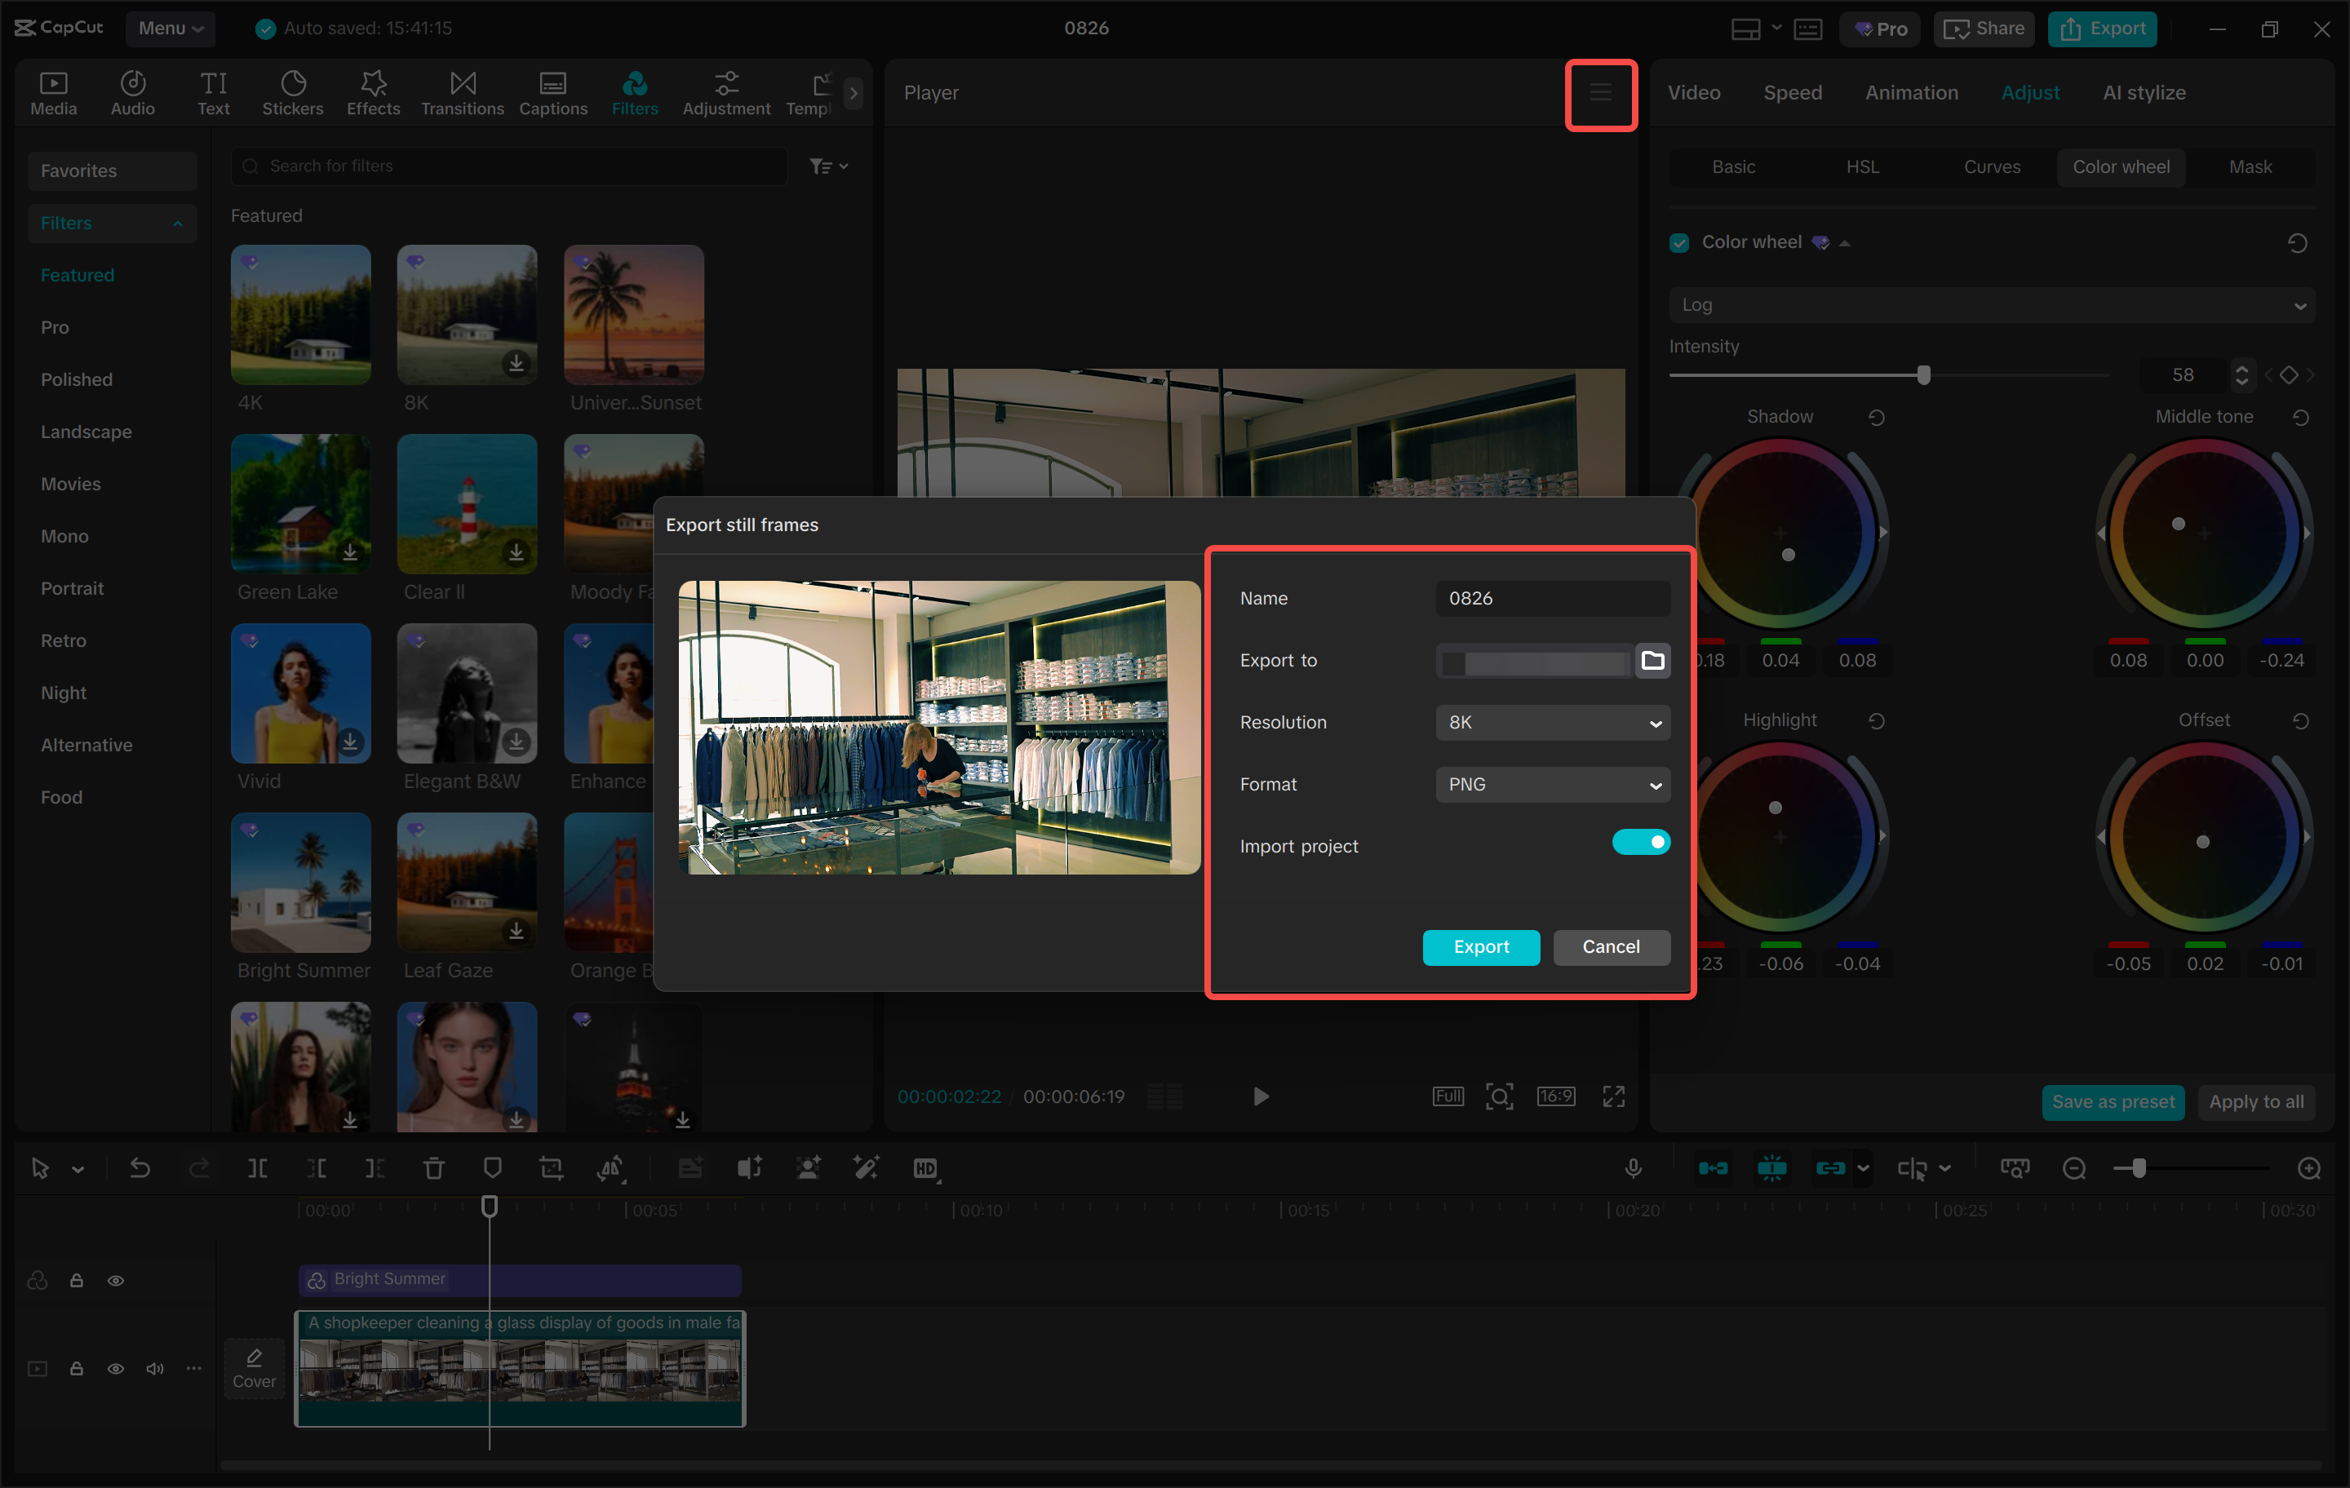Switch to the HSL tab

tap(1862, 167)
